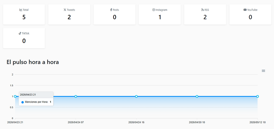Click the Total line chart icon
Screen dimensions: 274x129
(21, 10)
